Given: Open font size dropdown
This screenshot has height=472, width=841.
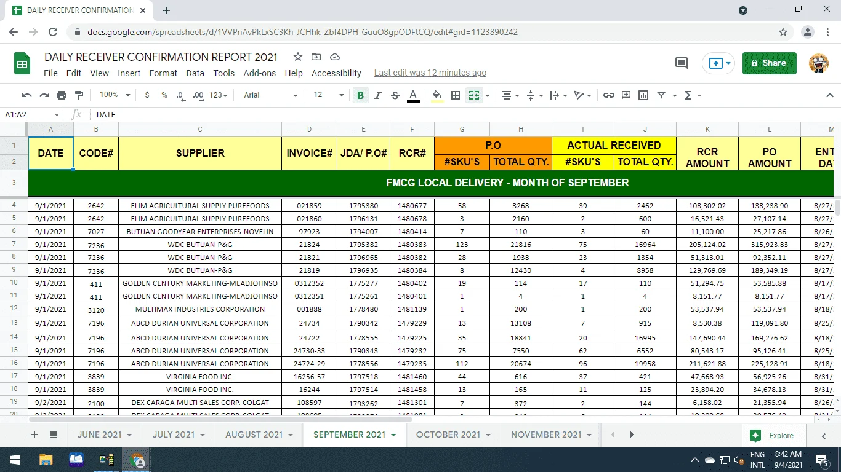Looking at the screenshot, I should pyautogui.click(x=329, y=95).
